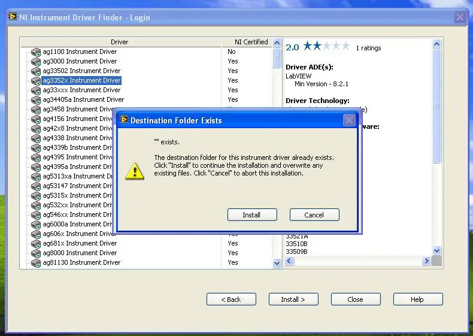Click the "Yes" certified value for ag3000
The image size is (473, 336).
click(233, 61)
